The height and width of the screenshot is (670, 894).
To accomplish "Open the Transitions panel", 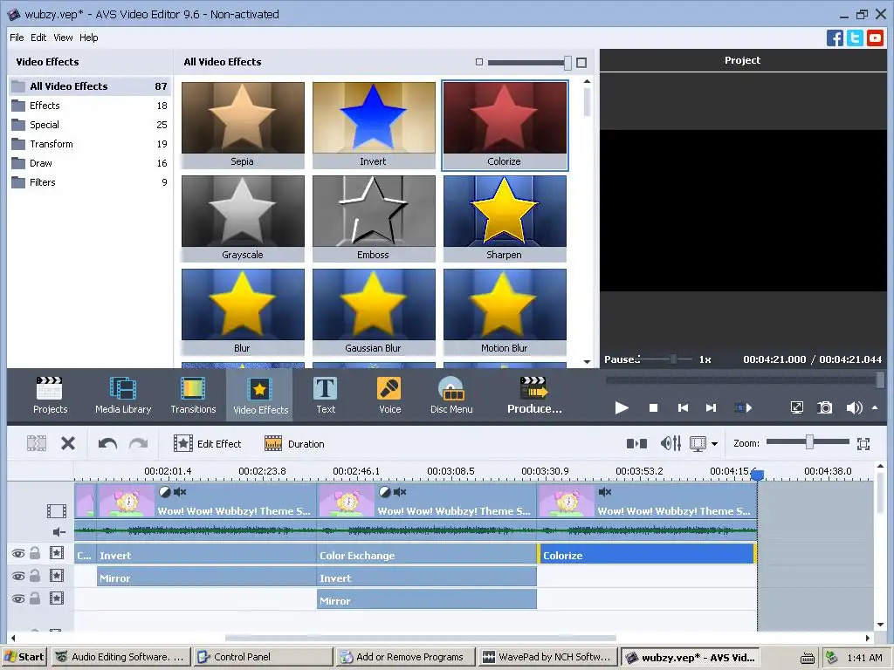I will click(x=193, y=395).
